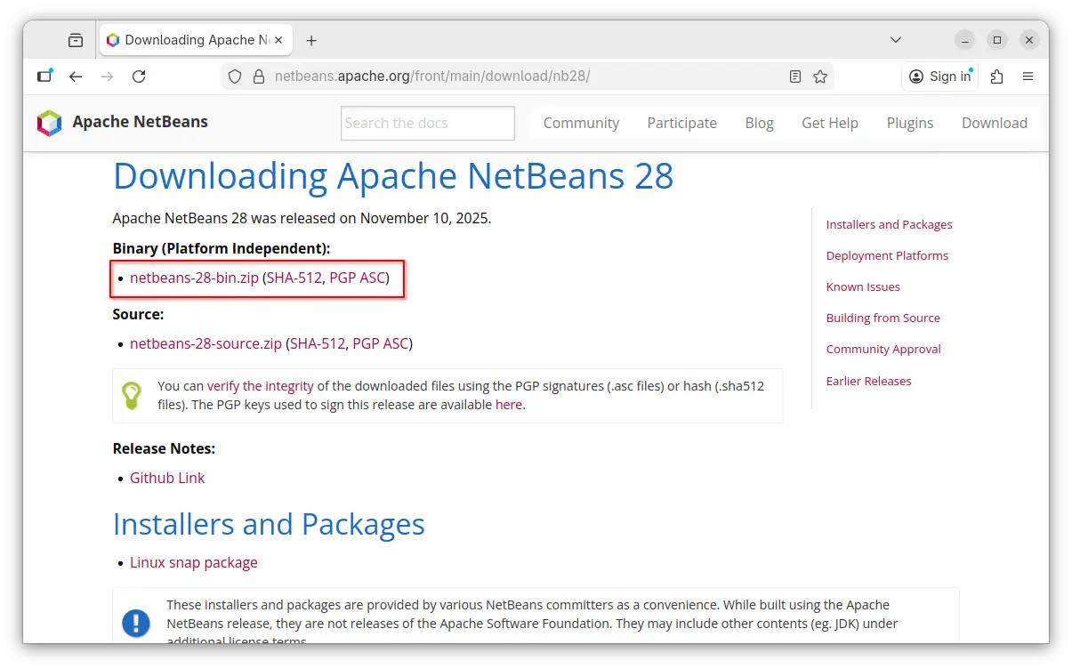
Task: Open the sidebar toggle icon
Action: pos(44,77)
